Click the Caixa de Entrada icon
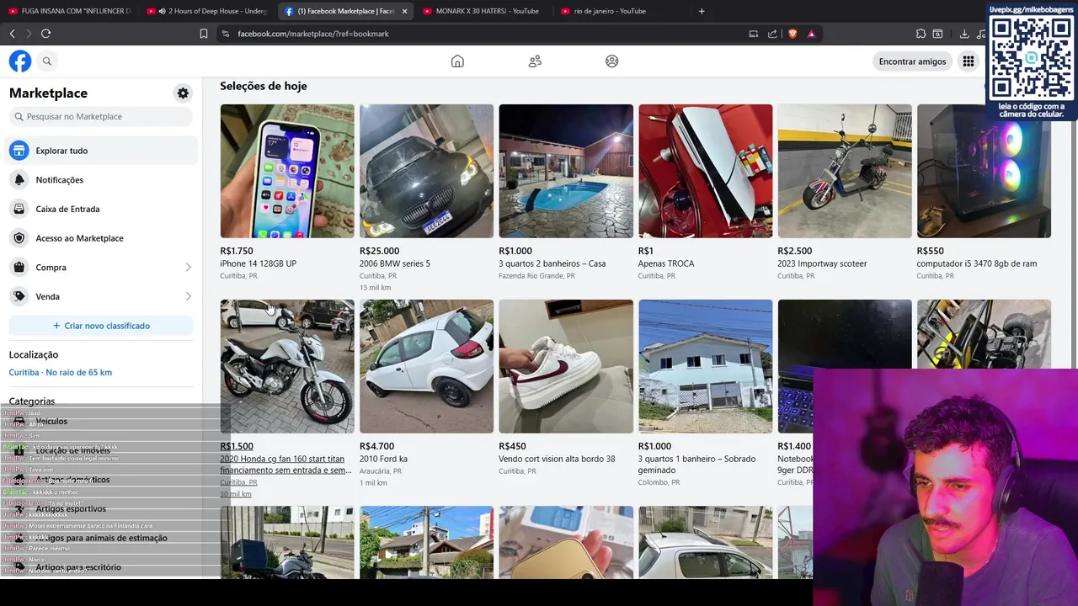1078x606 pixels. click(19, 209)
